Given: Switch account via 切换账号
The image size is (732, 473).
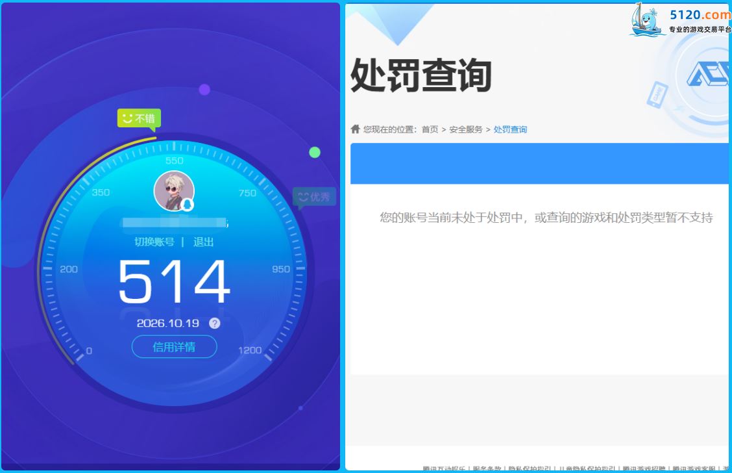Looking at the screenshot, I should (x=154, y=242).
